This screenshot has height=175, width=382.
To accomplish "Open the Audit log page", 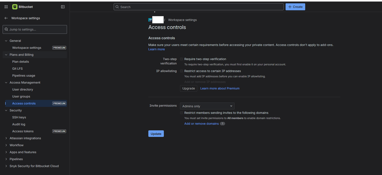I will (x=18, y=124).
